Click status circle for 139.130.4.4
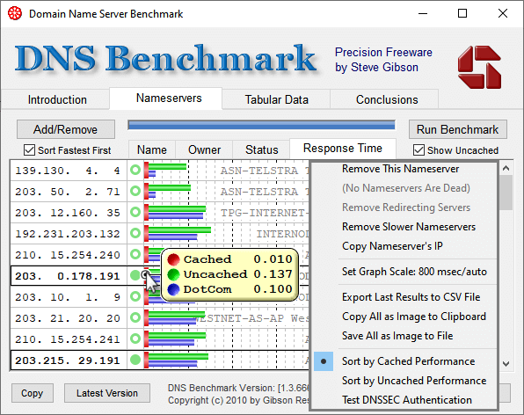Image resolution: width=524 pixels, height=415 pixels. pos(135,170)
